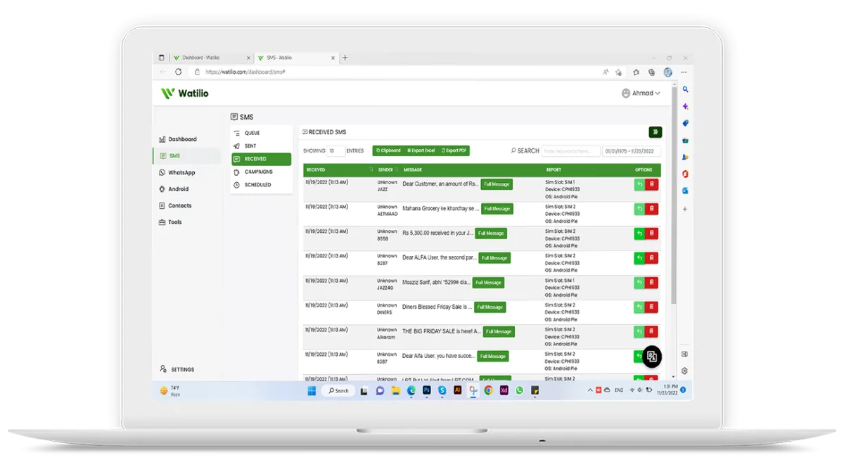Click the page vertical scrollbar

[674, 195]
